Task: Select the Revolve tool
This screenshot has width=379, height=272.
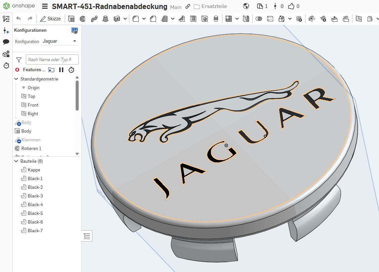Action: coord(83,19)
